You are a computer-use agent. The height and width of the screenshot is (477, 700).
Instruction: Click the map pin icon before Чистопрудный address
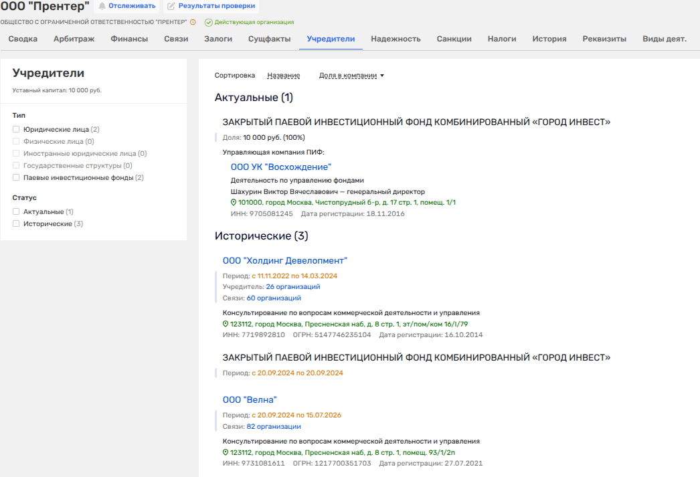(234, 203)
